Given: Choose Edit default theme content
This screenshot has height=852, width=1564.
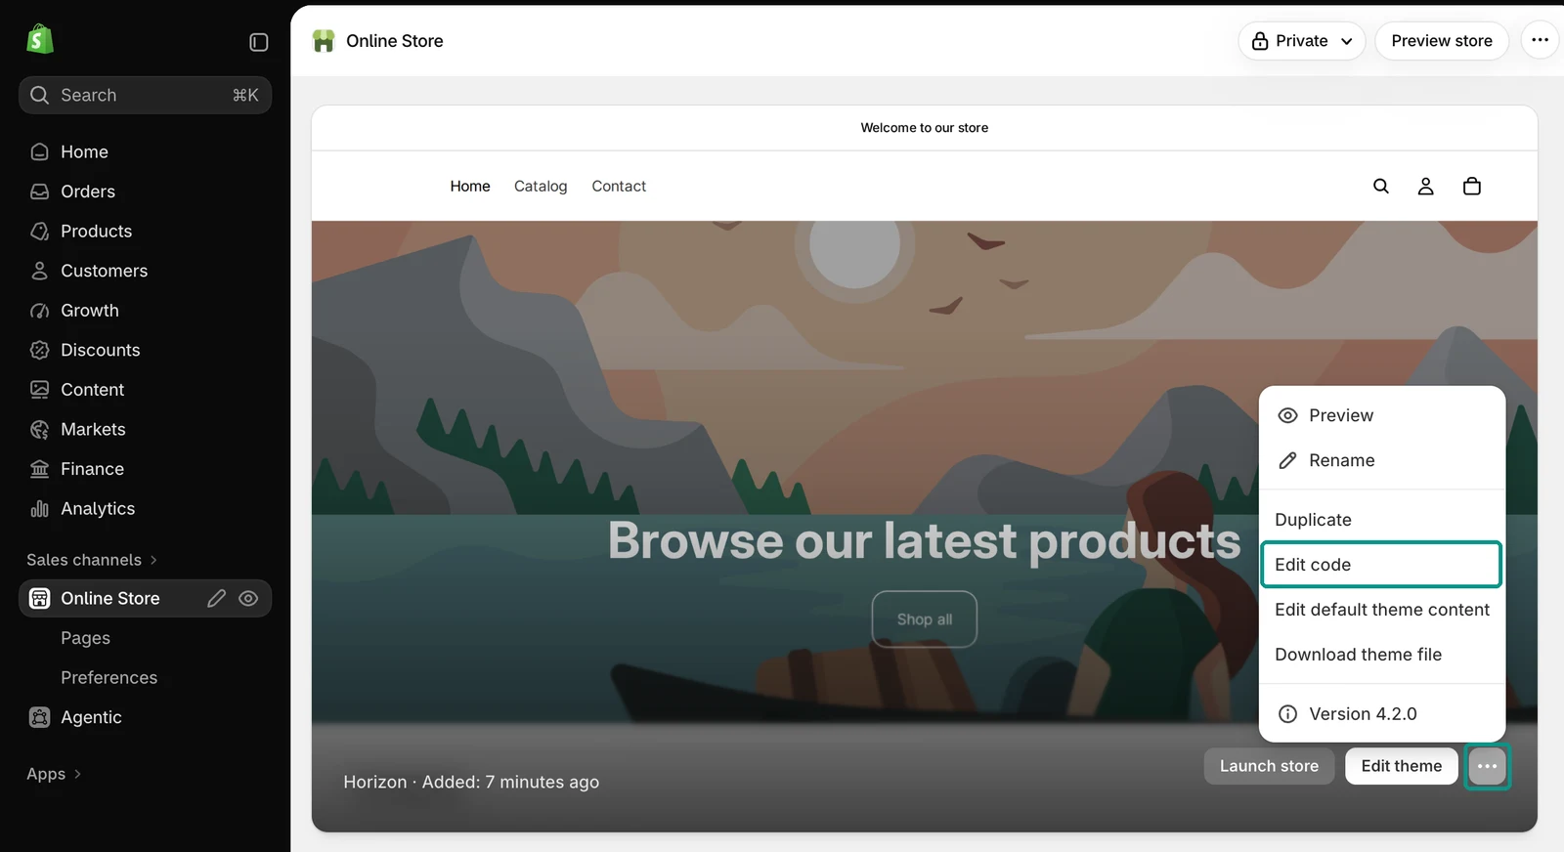Looking at the screenshot, I should click(x=1382, y=610).
